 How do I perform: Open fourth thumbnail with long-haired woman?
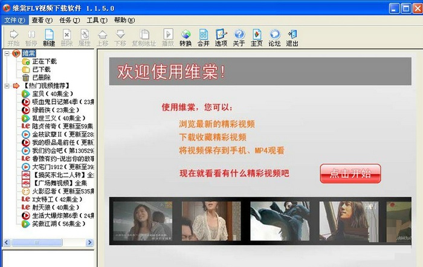pos(349,222)
